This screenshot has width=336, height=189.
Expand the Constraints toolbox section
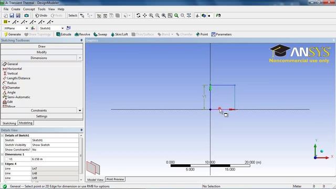(39, 110)
